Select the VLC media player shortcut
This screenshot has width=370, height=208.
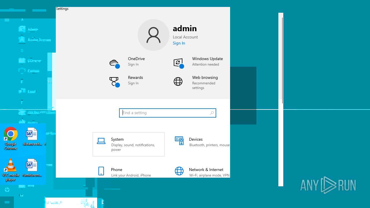10,170
